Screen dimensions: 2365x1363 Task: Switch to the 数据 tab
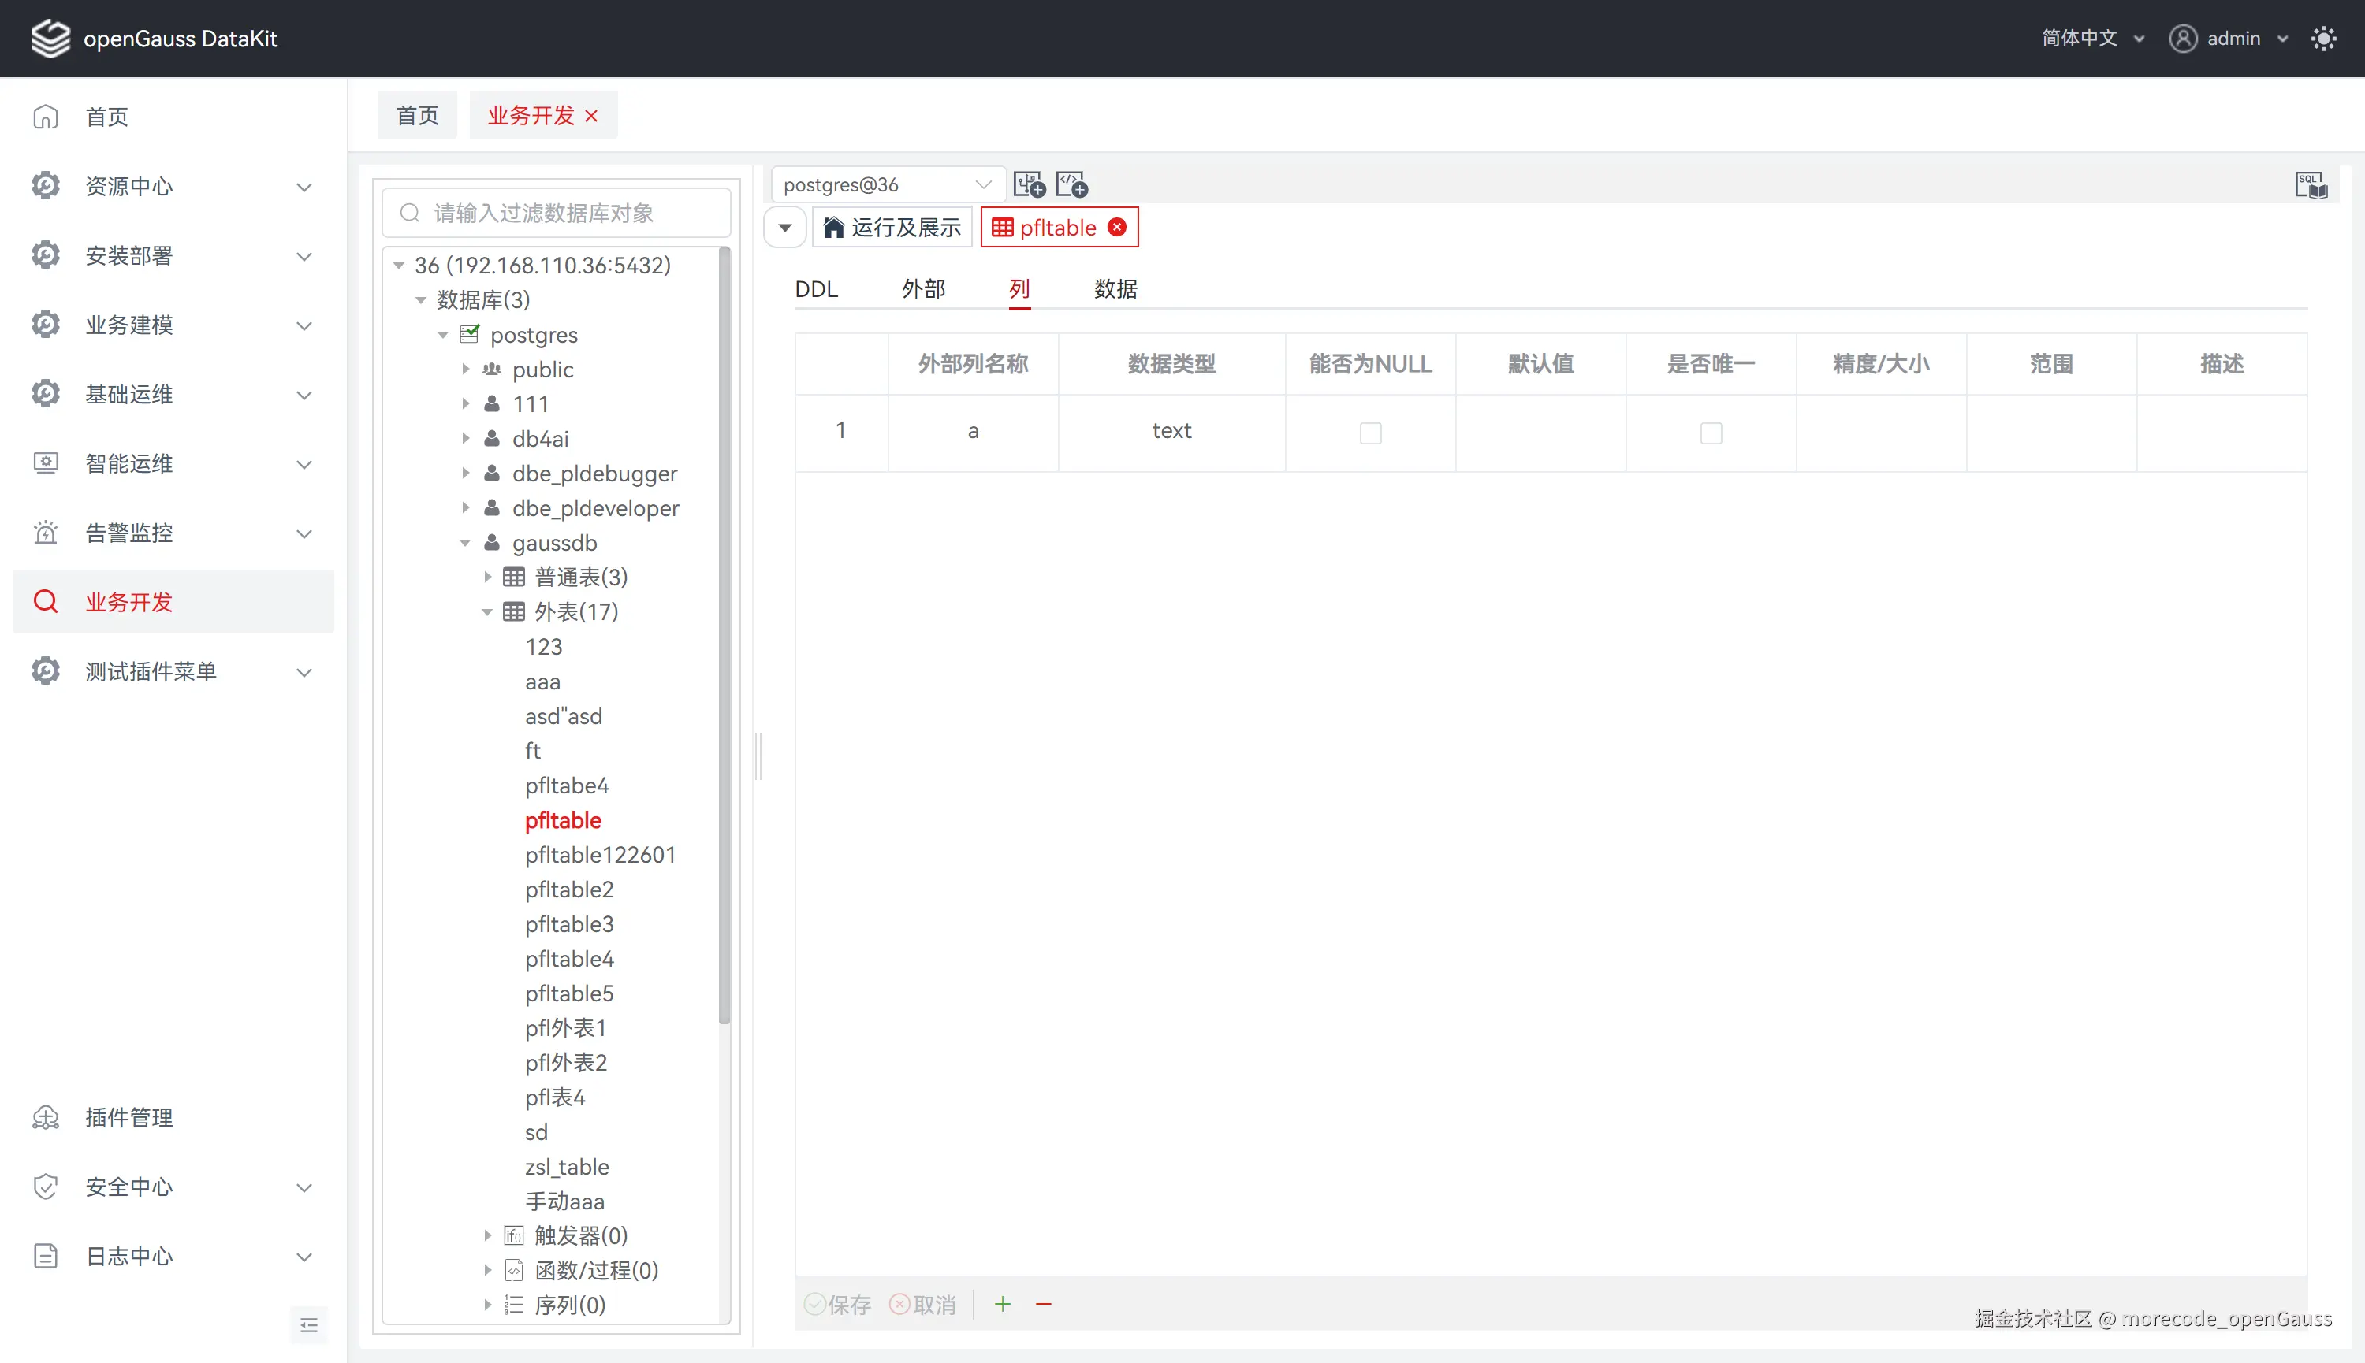pyautogui.click(x=1115, y=289)
